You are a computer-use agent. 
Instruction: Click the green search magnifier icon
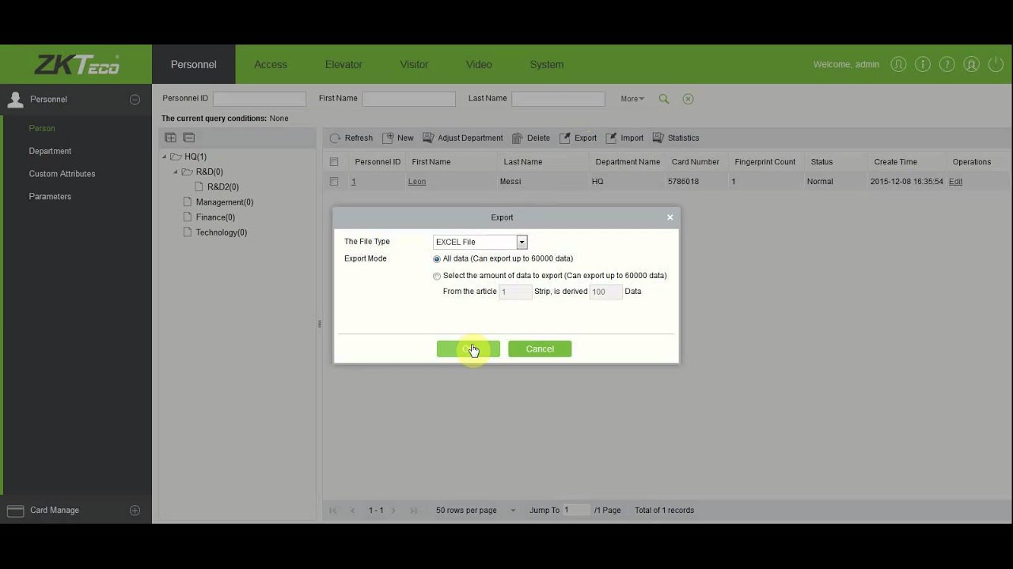click(x=664, y=99)
